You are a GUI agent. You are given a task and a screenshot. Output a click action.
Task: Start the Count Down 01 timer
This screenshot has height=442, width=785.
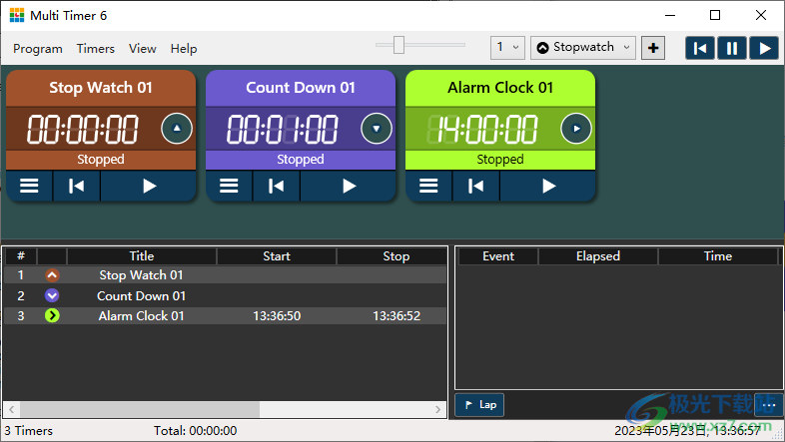(x=349, y=186)
